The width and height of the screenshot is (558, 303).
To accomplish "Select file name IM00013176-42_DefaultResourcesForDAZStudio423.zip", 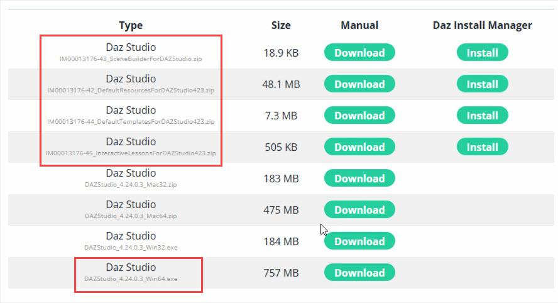I will click(x=131, y=90).
